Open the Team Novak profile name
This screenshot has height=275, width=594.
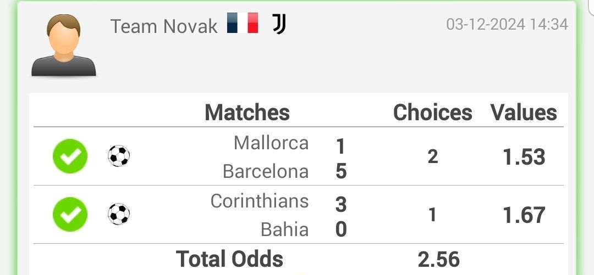click(164, 26)
